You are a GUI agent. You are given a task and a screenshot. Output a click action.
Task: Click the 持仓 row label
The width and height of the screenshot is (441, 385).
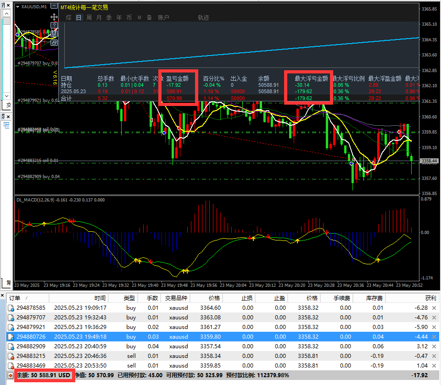click(67, 85)
